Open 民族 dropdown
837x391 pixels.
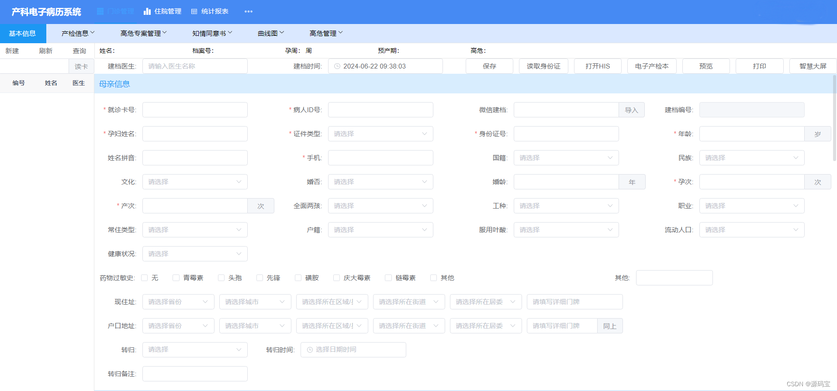[752, 158]
